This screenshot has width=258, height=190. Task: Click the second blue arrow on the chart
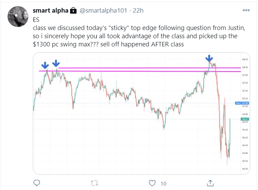[x=56, y=63]
